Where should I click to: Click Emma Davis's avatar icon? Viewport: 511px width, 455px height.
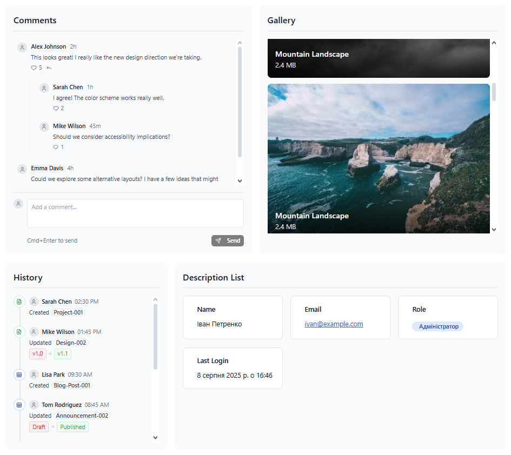tap(22, 169)
